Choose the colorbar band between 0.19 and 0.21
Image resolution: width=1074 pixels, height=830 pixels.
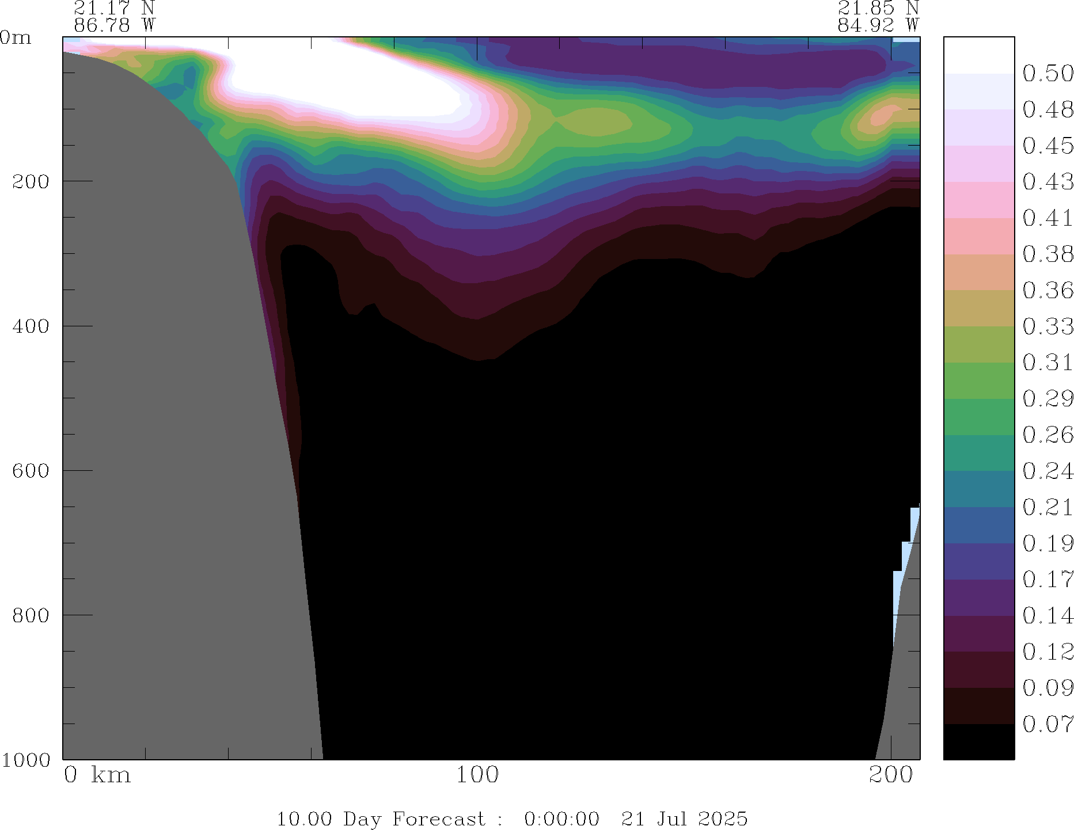pos(978,525)
